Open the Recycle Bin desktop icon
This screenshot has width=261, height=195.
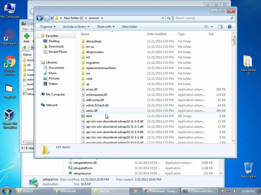coord(248,170)
